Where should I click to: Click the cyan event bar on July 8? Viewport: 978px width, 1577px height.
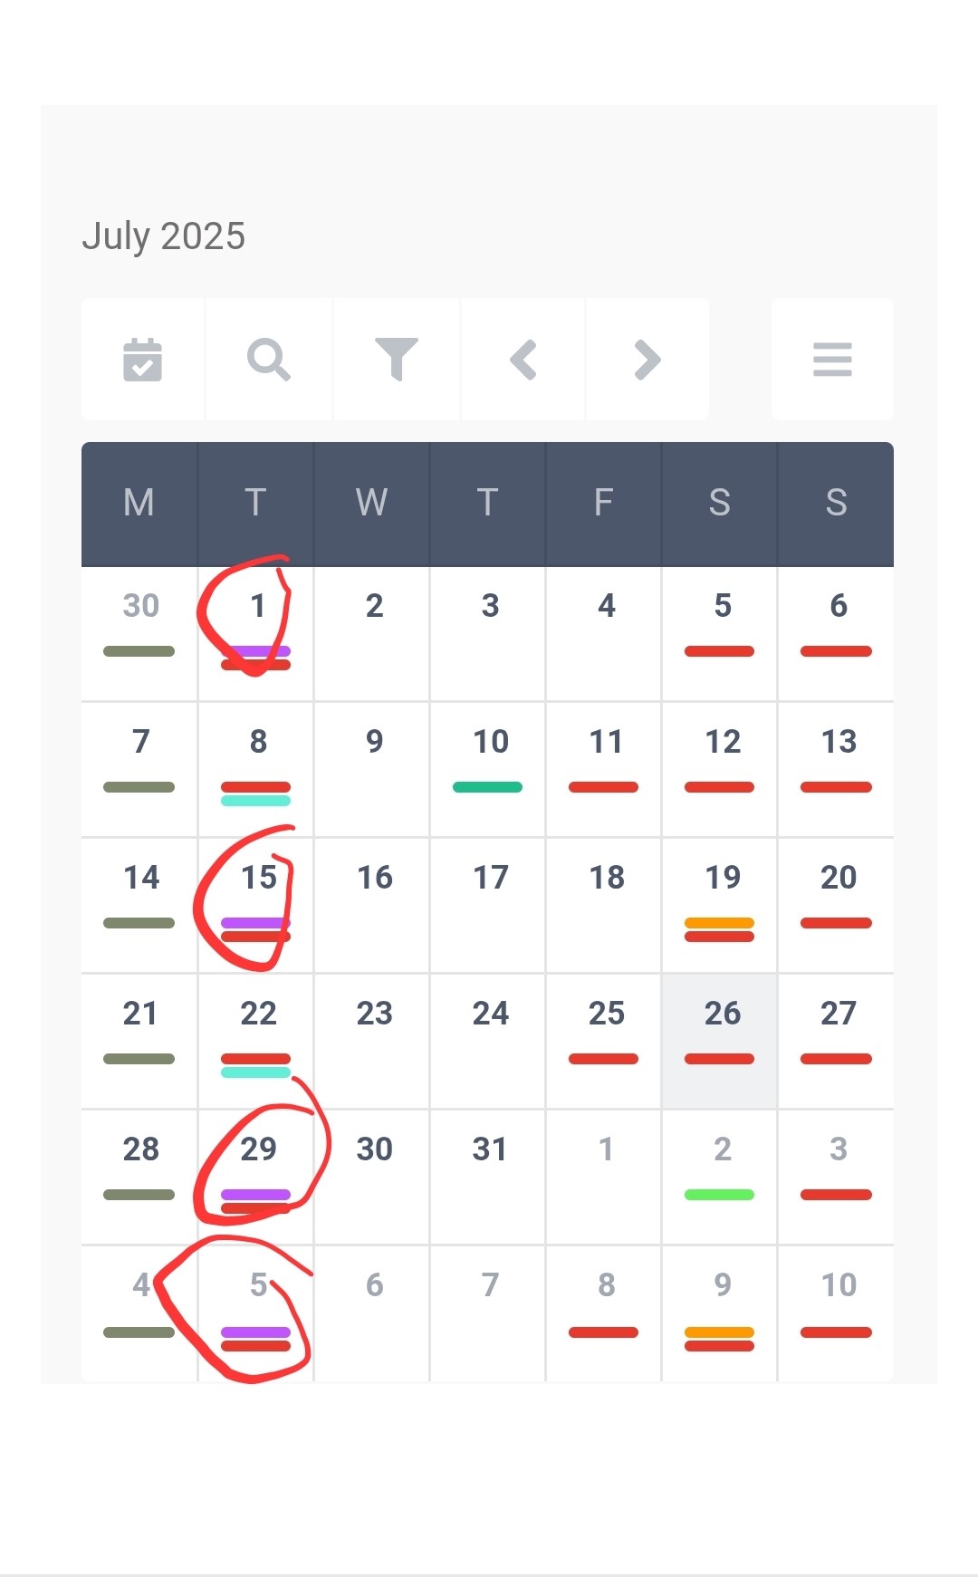pos(256,801)
